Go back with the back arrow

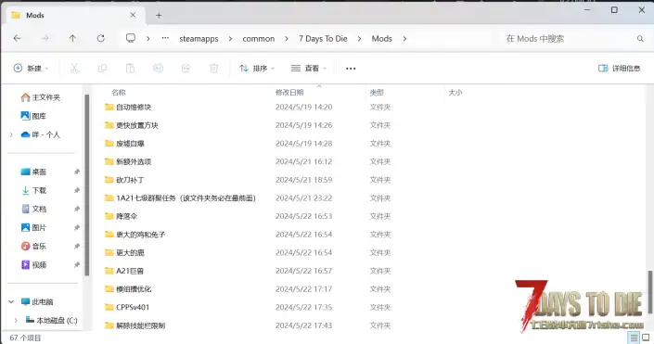point(17,38)
